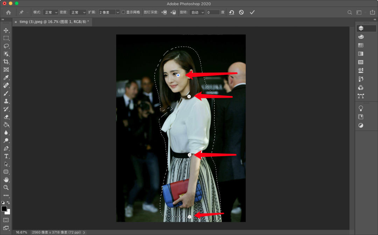The height and width of the screenshot is (235, 378).
Task: Click the rotation angle input field
Action: tap(213, 12)
